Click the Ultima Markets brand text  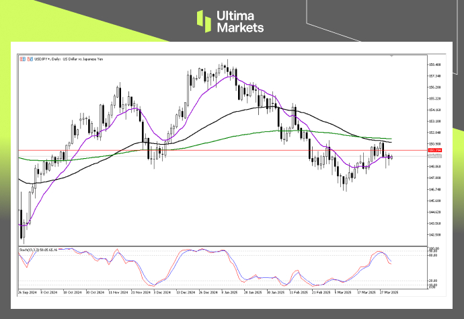[241, 21]
